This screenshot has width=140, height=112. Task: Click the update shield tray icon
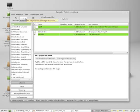tap(131, 111)
